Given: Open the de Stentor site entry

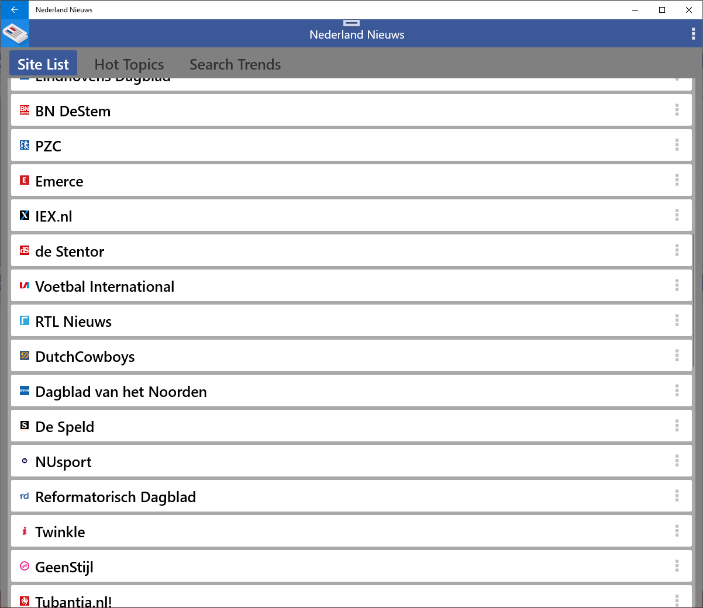Looking at the screenshot, I should click(351, 250).
